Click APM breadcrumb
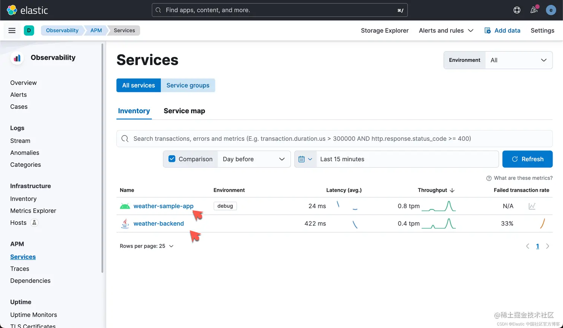 click(x=96, y=31)
